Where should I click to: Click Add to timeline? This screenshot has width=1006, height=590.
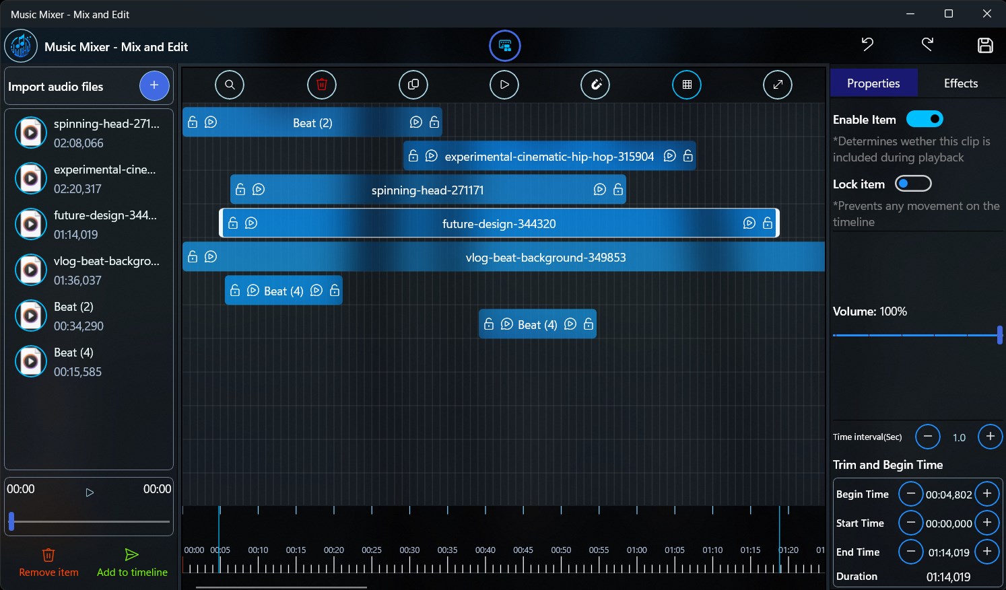pos(131,562)
